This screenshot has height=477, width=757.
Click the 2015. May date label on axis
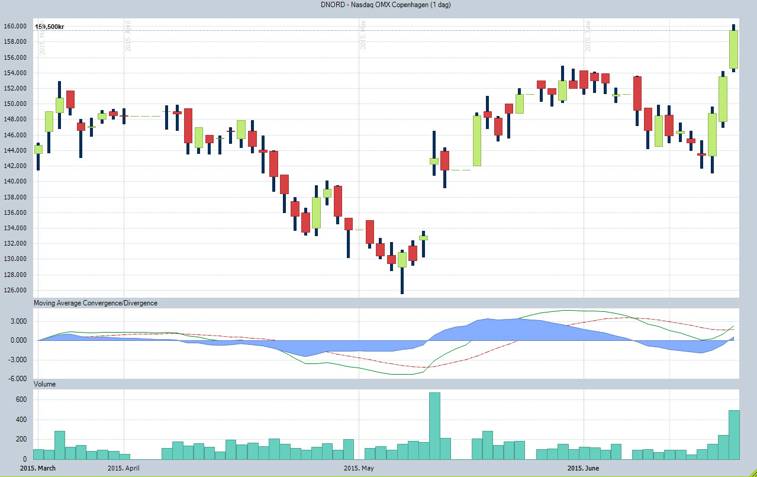pyautogui.click(x=359, y=468)
